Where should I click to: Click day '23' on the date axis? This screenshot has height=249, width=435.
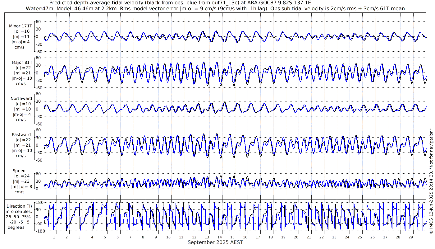(334, 237)
